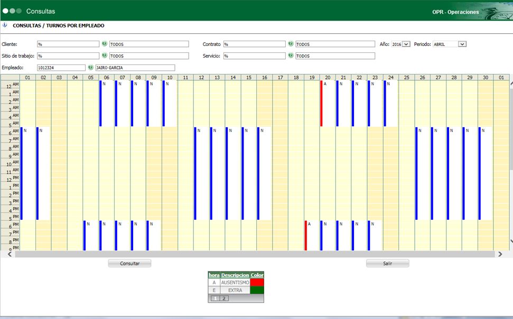Image resolution: width=513 pixels, height=319 pixels.
Task: Click the Salir button
Action: 387,263
